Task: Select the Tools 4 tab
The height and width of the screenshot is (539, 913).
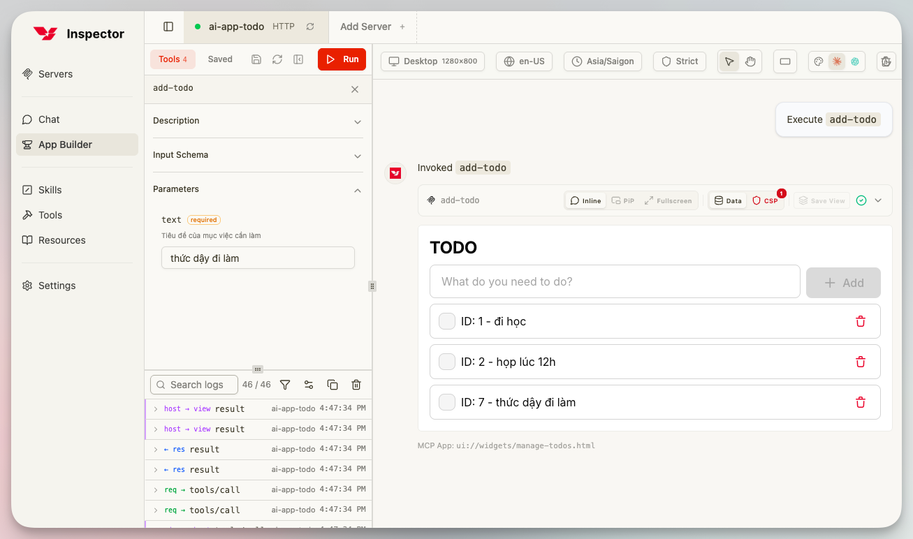Action: point(173,59)
